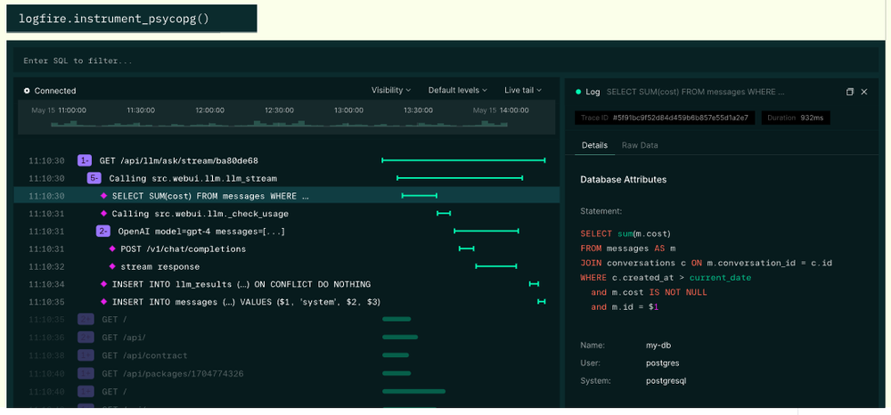
Task: Click the copy icon in Log panel header
Action: (850, 92)
